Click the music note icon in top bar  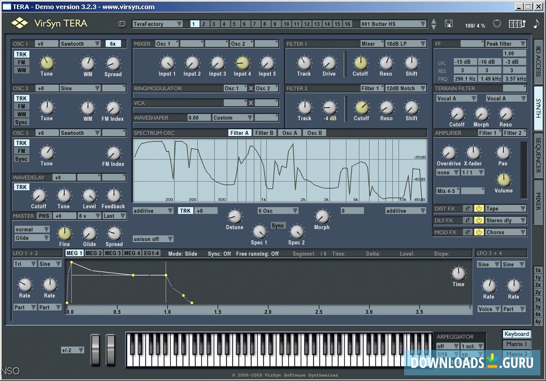tap(536, 24)
